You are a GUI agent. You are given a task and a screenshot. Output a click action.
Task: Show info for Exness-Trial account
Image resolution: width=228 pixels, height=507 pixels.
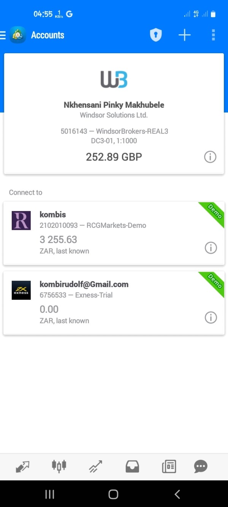211,318
